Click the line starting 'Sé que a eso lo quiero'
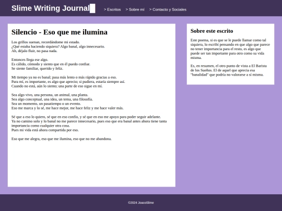 pyautogui.click(x=86, y=117)
